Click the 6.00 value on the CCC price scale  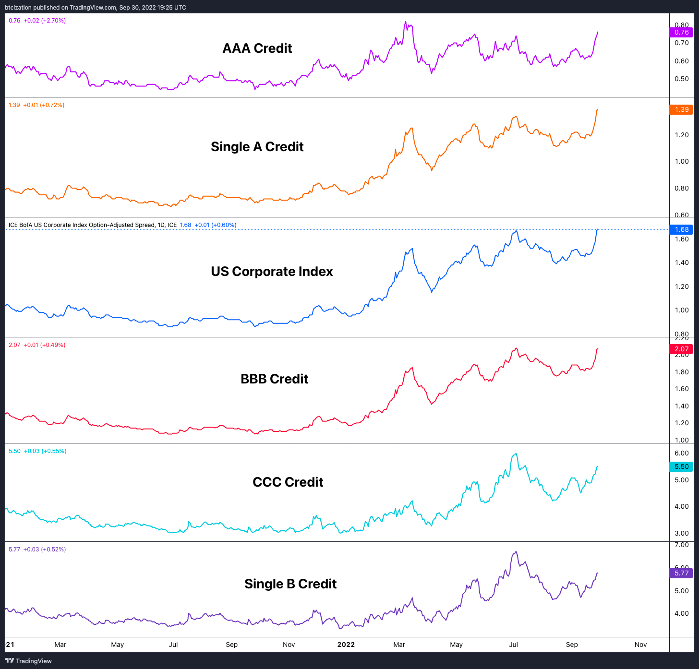click(x=682, y=453)
